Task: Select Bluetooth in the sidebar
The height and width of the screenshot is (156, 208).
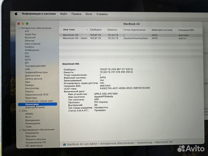Action: point(30,38)
